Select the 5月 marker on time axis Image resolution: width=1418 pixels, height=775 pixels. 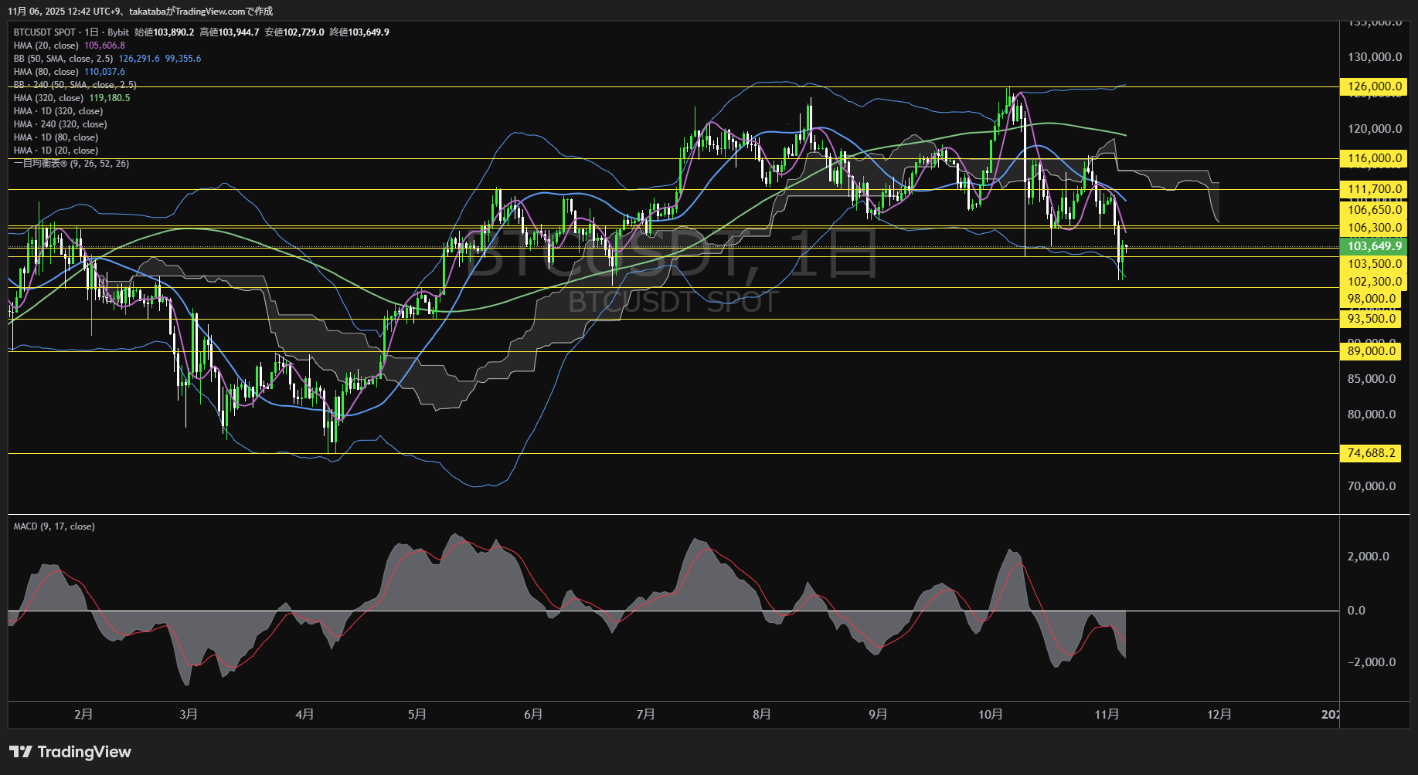click(x=417, y=714)
